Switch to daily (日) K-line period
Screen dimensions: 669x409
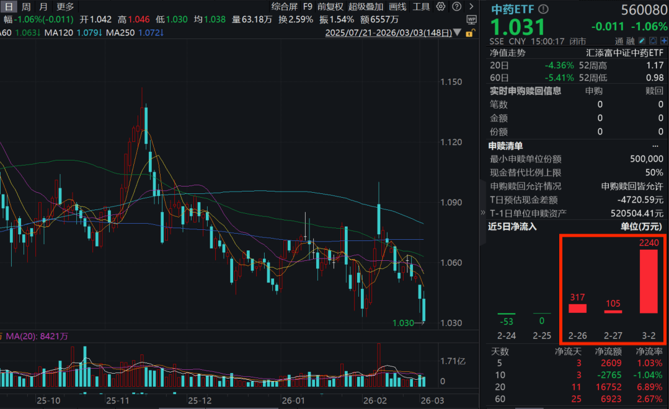(9, 7)
